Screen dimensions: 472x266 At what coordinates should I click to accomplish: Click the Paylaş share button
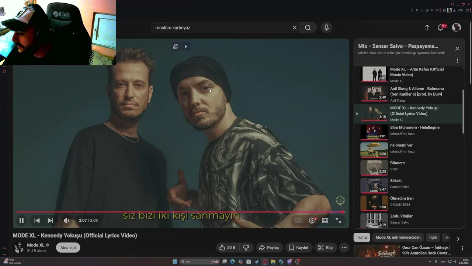click(269, 248)
